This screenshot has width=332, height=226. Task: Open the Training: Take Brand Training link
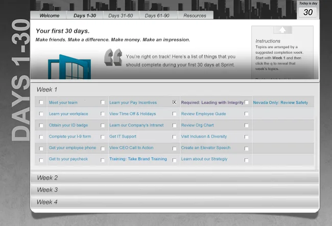tap(138, 159)
